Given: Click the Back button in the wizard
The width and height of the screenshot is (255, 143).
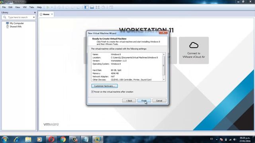Looking at the screenshot, I should [x=129, y=100].
